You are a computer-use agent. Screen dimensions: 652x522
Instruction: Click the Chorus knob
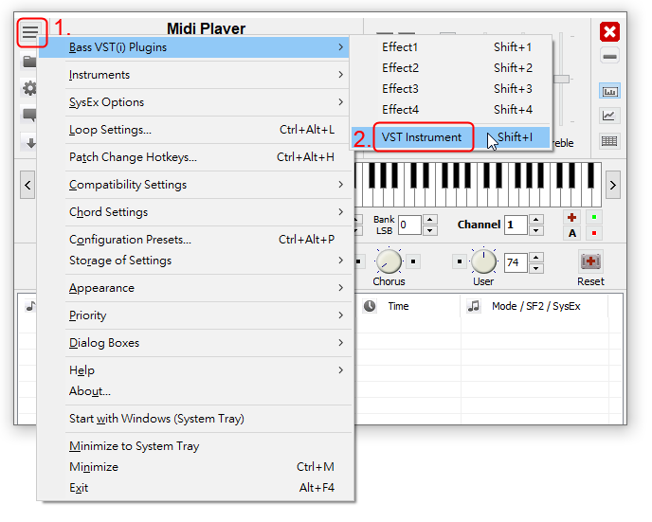click(389, 261)
